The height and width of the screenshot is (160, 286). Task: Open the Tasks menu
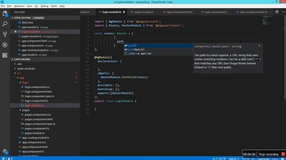pos(54,6)
